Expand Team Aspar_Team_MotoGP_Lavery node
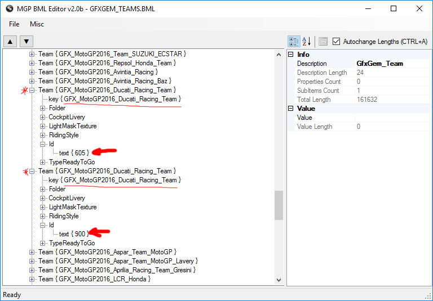The height and width of the screenshot is (301, 433). click(x=32, y=261)
